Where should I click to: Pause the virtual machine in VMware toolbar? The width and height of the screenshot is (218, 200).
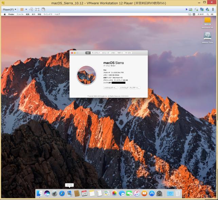22,10
